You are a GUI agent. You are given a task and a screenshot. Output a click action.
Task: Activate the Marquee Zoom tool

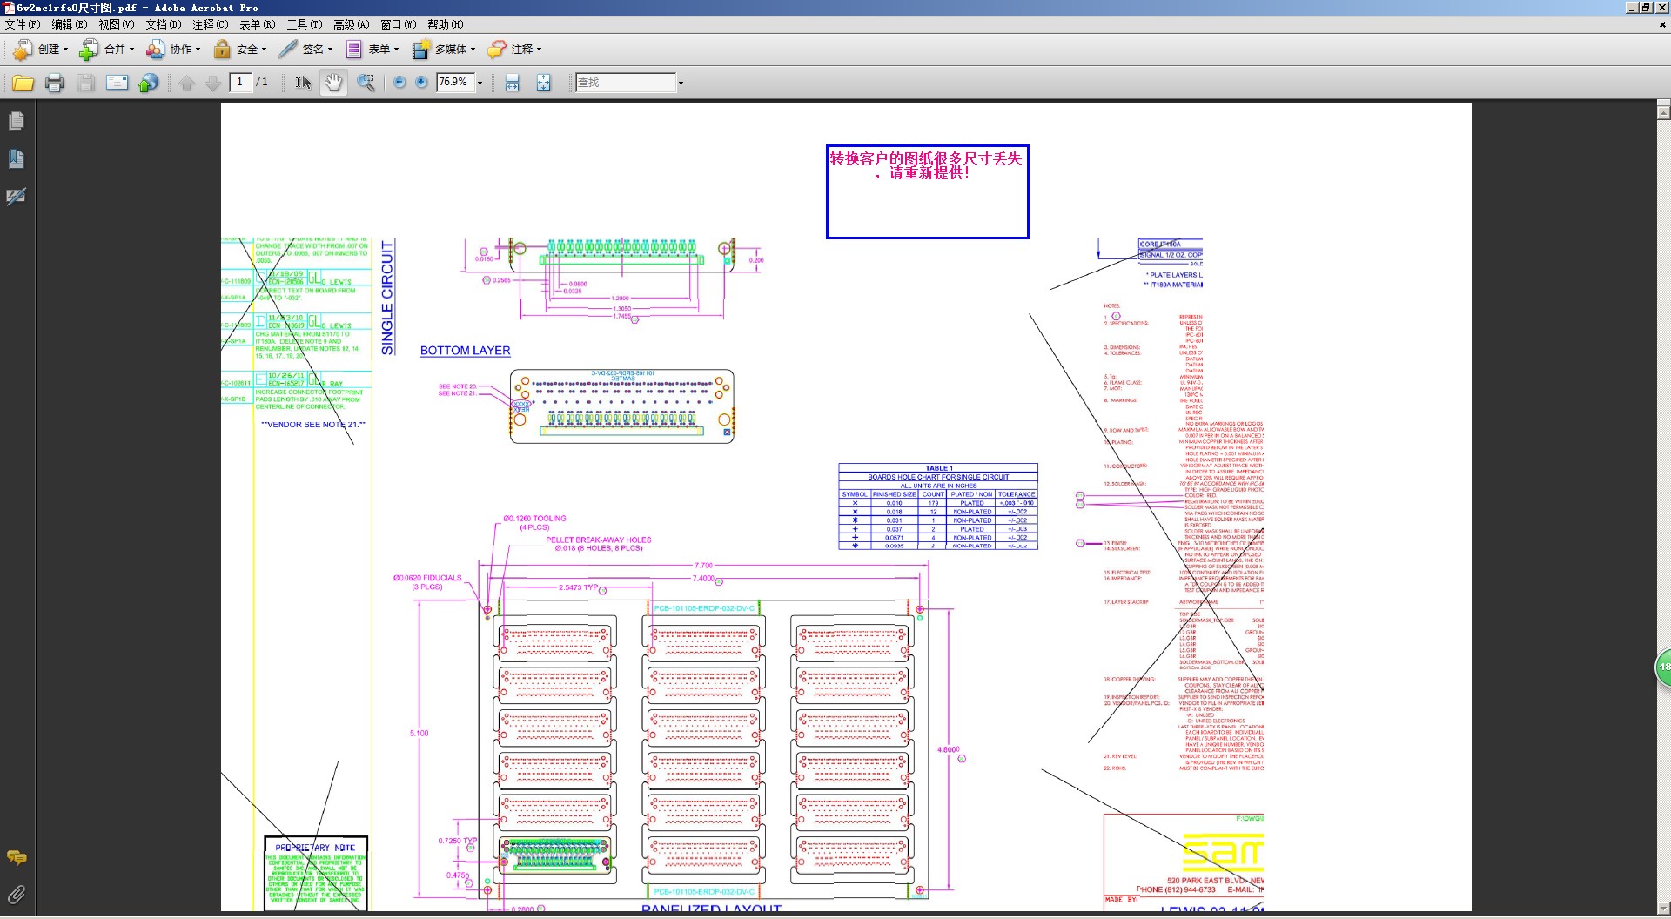pyautogui.click(x=366, y=83)
